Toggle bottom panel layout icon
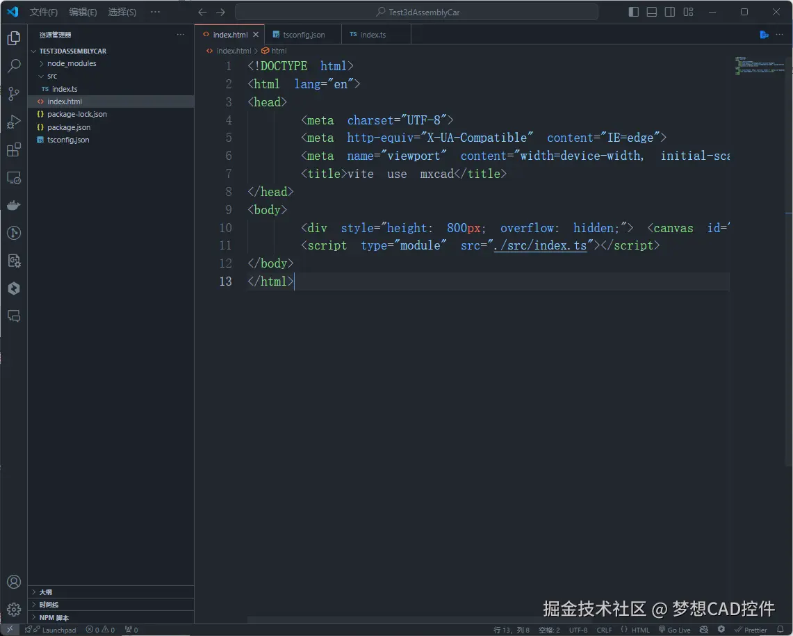 (651, 12)
